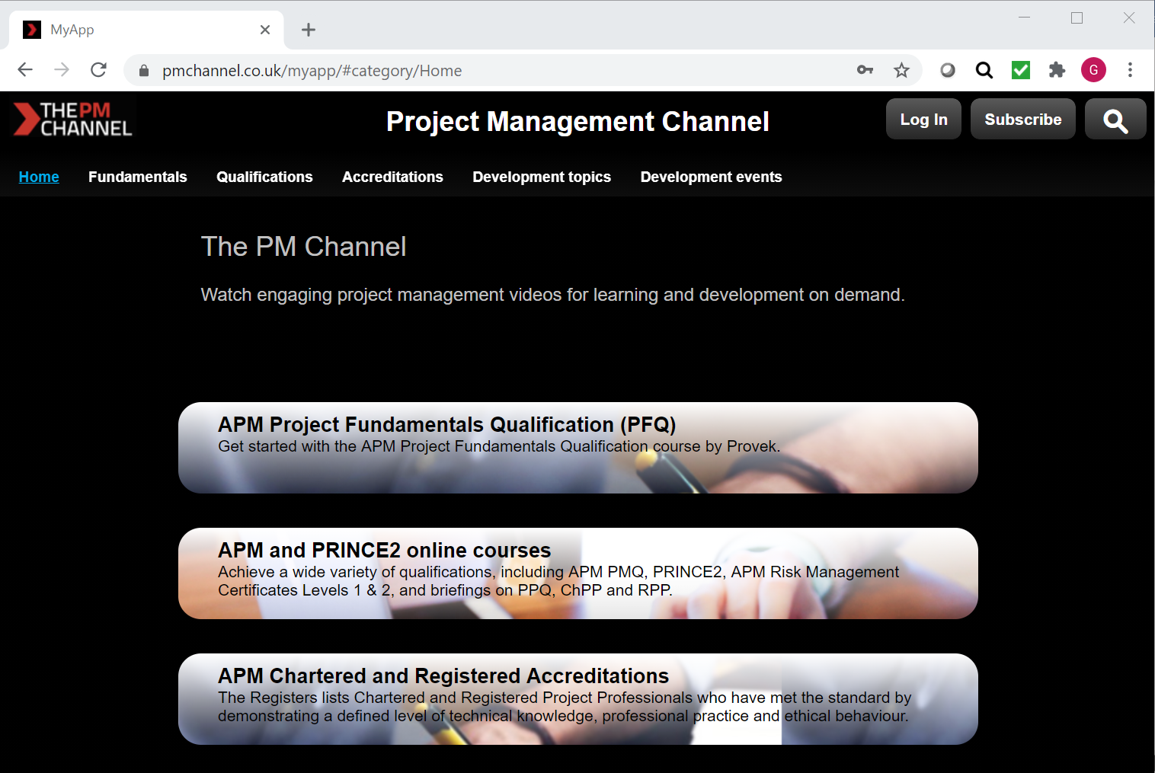Image resolution: width=1155 pixels, height=773 pixels.
Task: Click the Log In button
Action: (x=923, y=120)
